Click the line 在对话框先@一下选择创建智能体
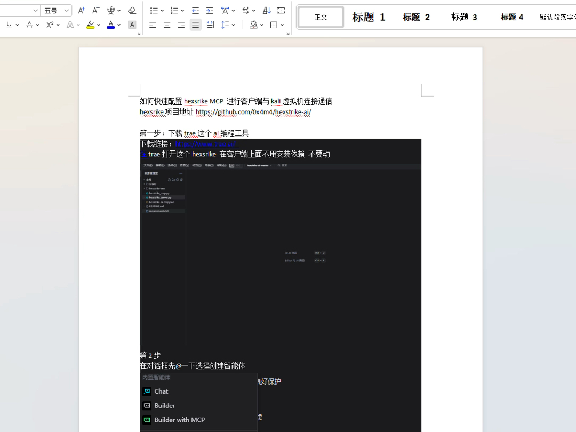Screen dimensions: 576x432 193,366
